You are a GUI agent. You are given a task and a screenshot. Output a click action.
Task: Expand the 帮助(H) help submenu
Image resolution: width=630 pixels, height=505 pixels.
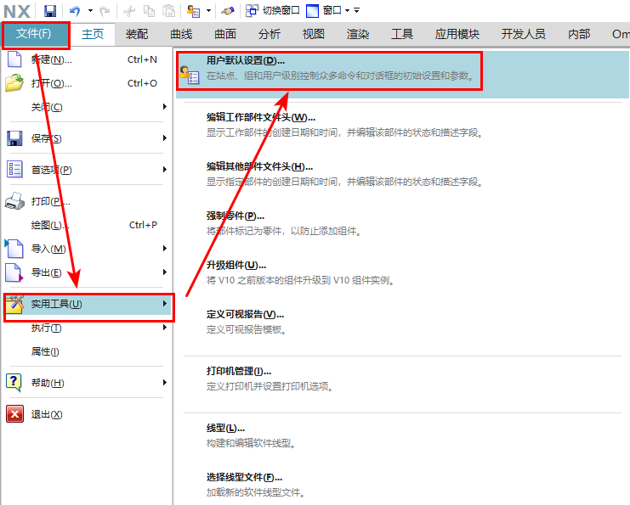[87, 383]
